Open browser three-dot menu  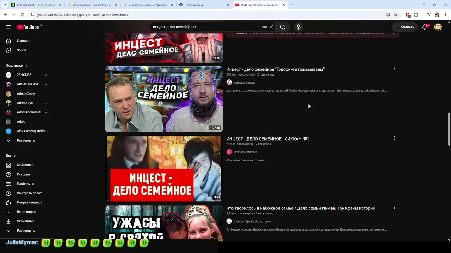446,15
